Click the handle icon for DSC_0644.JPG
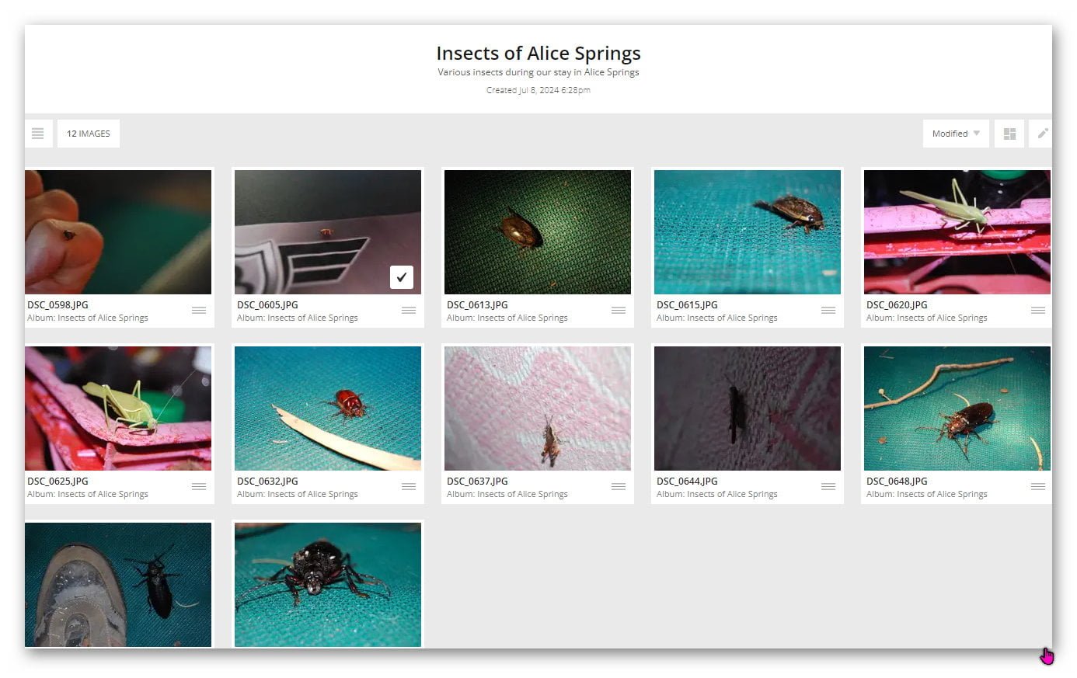 (828, 487)
